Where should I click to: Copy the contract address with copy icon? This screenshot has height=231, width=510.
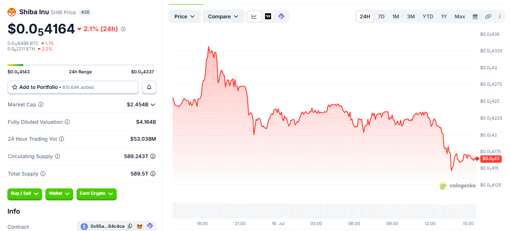pos(130,226)
